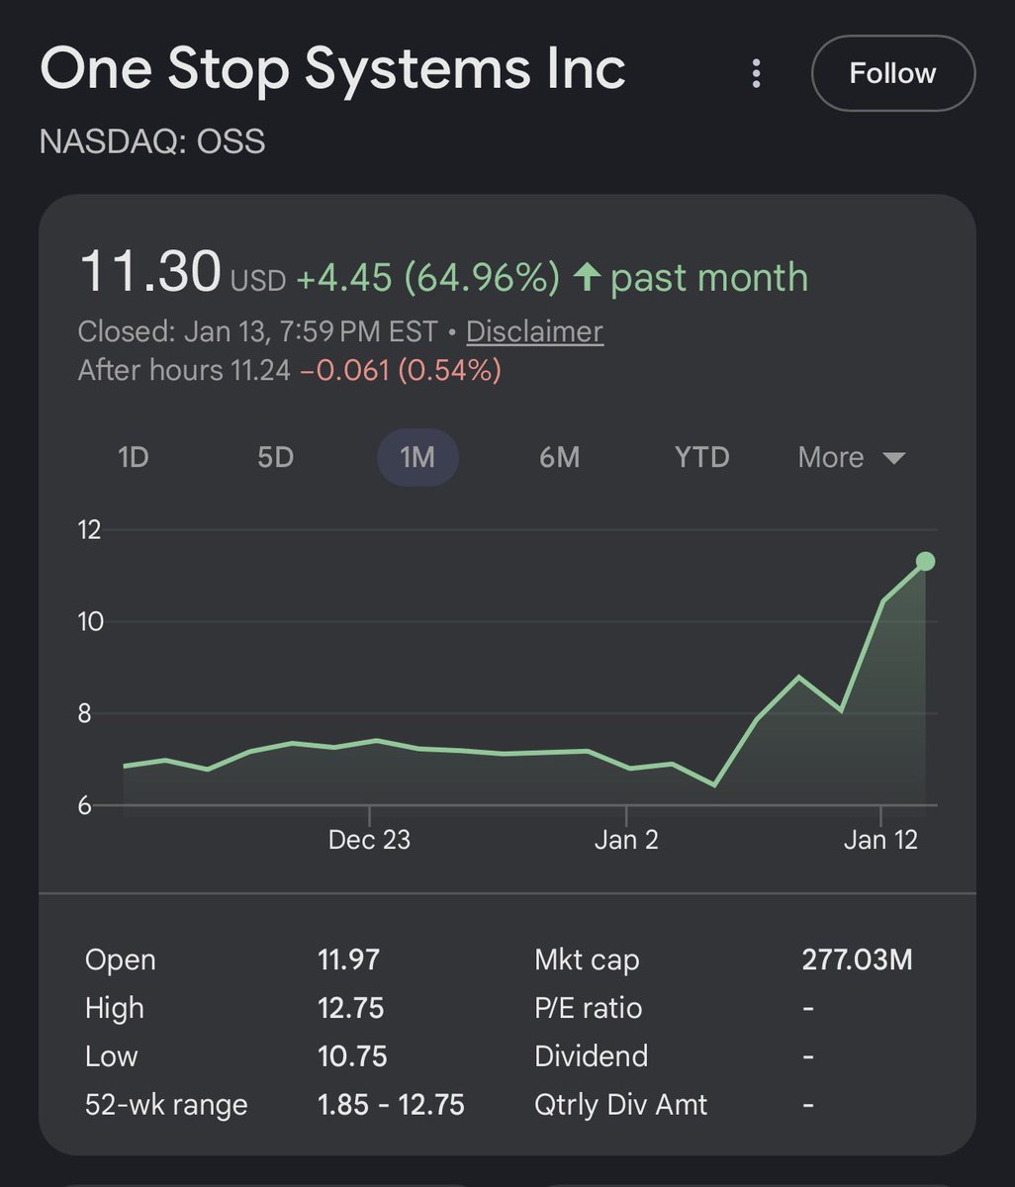The width and height of the screenshot is (1015, 1187).
Task: Select the 1D chart range
Action: click(133, 457)
